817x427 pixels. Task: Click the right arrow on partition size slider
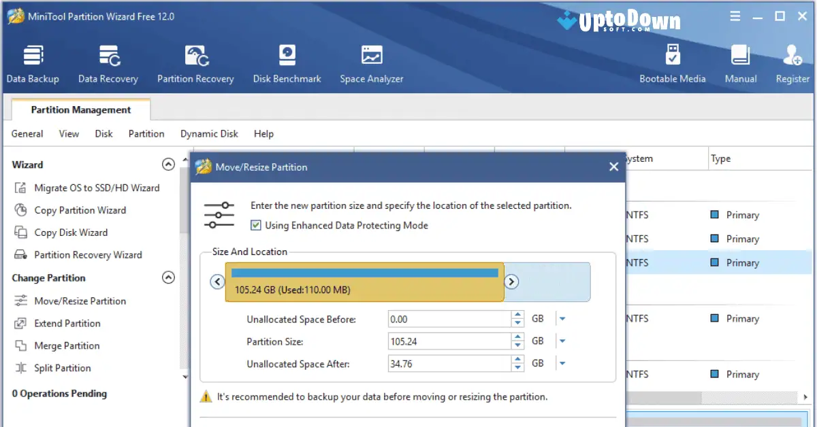511,281
